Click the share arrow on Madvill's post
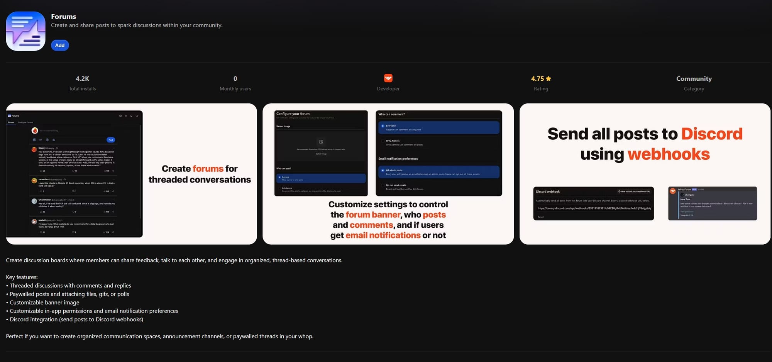 tap(113, 232)
